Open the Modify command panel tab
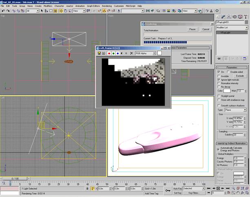The height and width of the screenshot is (197, 250). point(223,17)
